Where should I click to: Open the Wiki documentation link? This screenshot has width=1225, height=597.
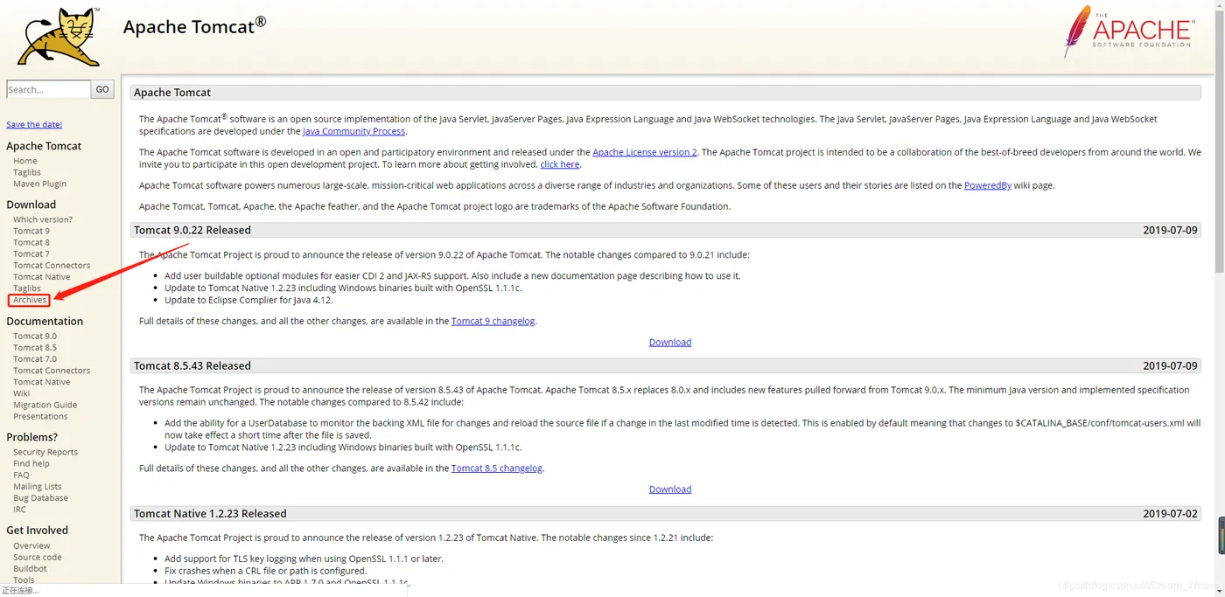22,393
